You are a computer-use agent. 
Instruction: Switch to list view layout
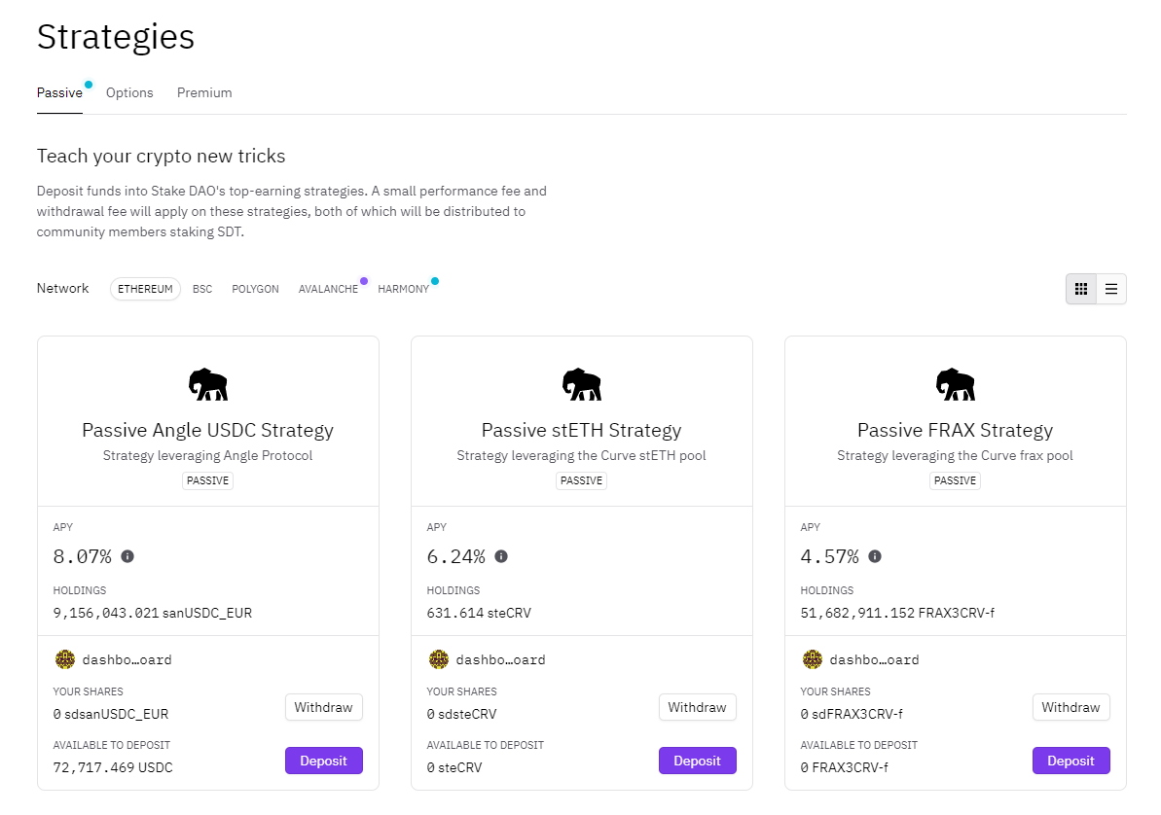coord(1110,289)
